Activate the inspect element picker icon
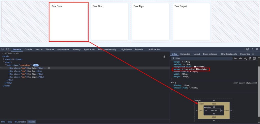 click(x=3, y=49)
